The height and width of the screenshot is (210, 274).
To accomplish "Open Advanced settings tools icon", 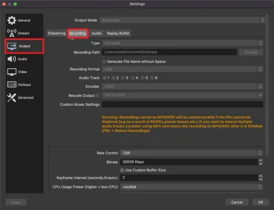I will (x=12, y=98).
